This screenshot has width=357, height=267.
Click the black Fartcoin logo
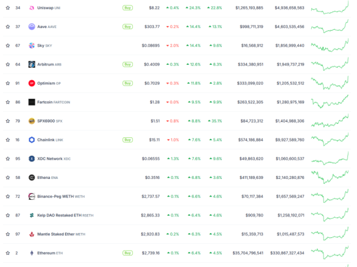pyautogui.click(x=32, y=102)
